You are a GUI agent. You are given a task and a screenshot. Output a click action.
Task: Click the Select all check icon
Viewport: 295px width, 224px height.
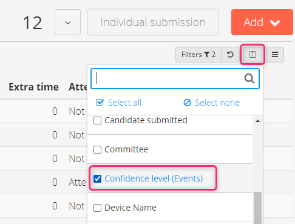[x=100, y=103]
